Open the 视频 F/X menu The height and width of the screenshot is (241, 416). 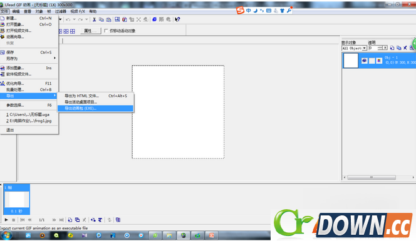pos(78,11)
